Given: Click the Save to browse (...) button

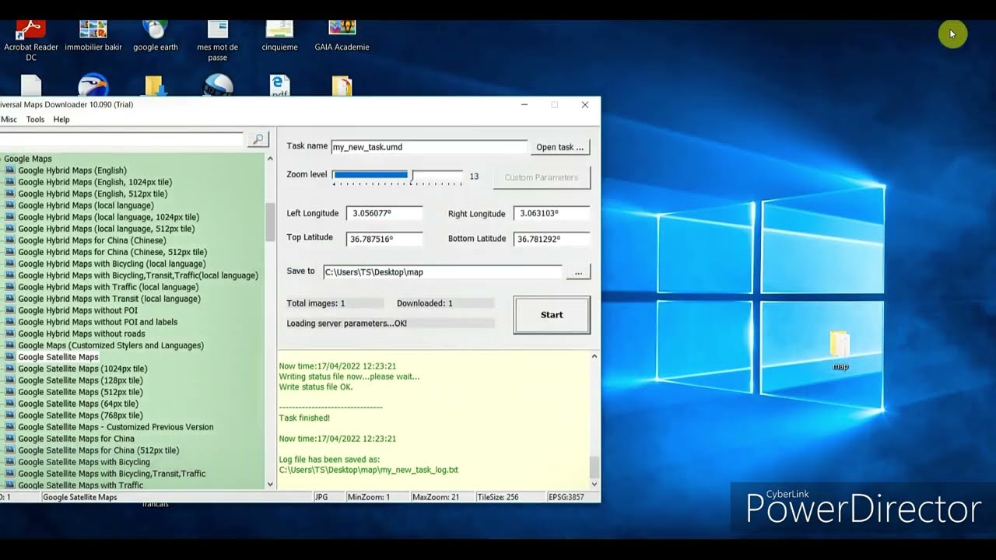Looking at the screenshot, I should tap(578, 272).
